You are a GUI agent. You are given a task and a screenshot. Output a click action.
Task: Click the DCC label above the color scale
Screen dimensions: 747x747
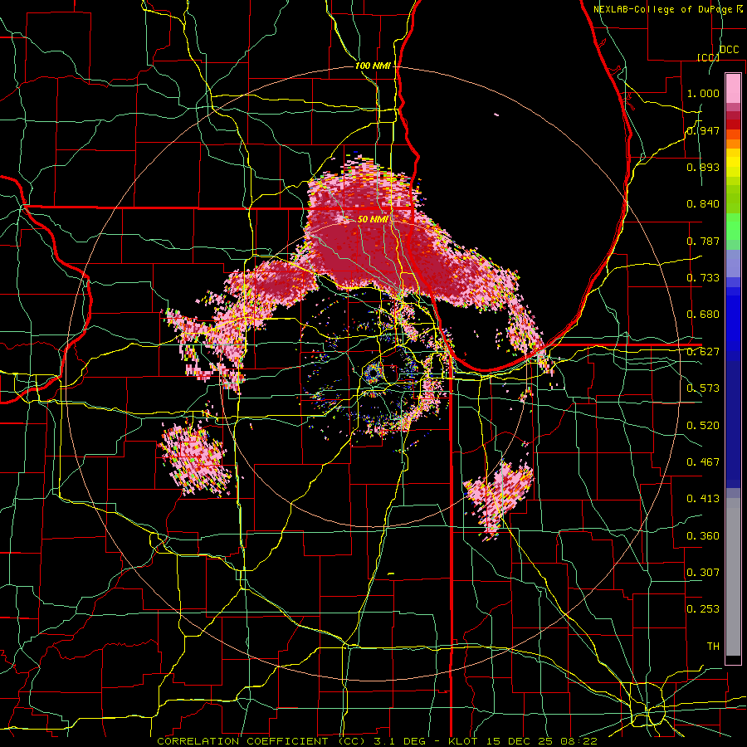point(729,50)
